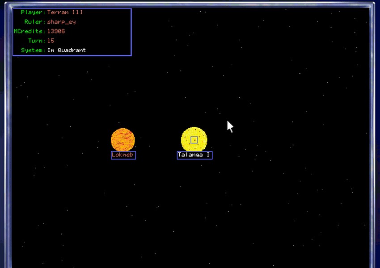This screenshot has width=380, height=268.
Task: Click the MCredits field label
Action: click(x=30, y=31)
